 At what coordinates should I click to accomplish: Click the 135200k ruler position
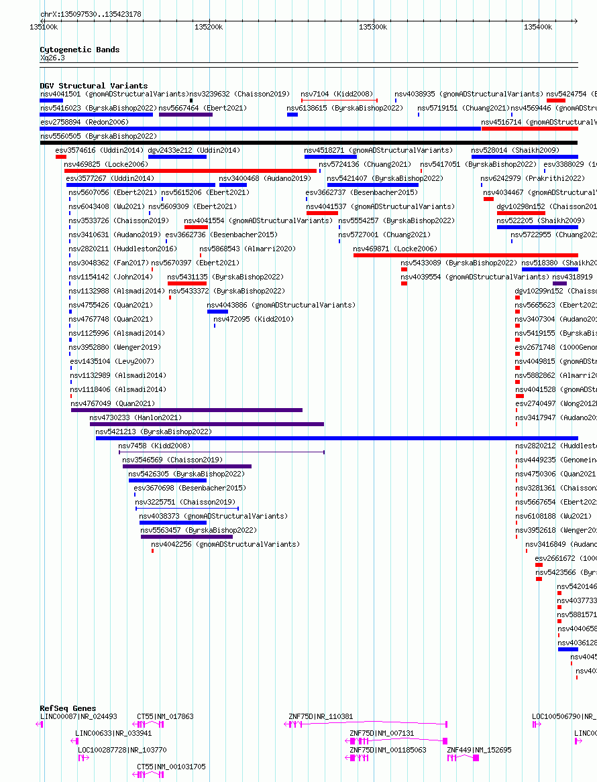tap(209, 27)
